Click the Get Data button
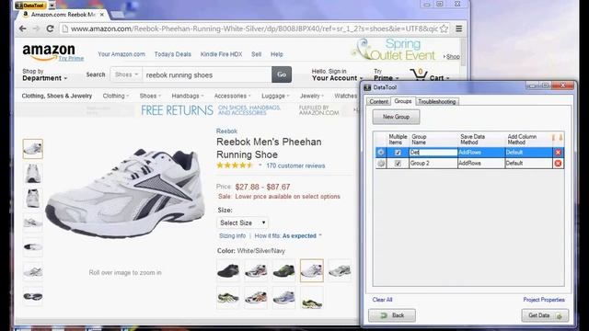 pyautogui.click(x=545, y=315)
